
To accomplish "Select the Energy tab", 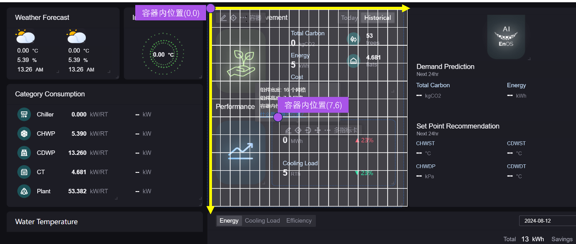I will pyautogui.click(x=229, y=221).
